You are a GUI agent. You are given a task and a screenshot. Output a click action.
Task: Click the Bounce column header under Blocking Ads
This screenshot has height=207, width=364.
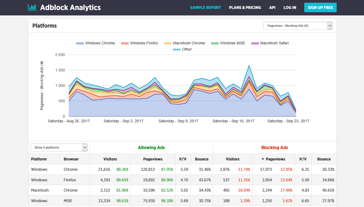tap(324, 159)
